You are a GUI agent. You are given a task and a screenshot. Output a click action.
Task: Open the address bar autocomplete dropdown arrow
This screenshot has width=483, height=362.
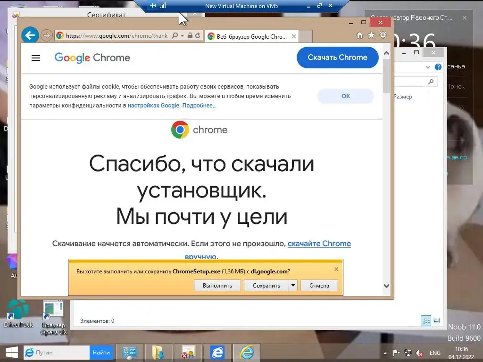183,36
